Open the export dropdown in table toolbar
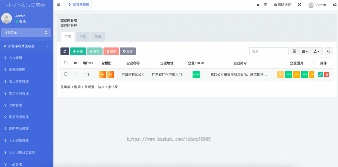 (317, 51)
